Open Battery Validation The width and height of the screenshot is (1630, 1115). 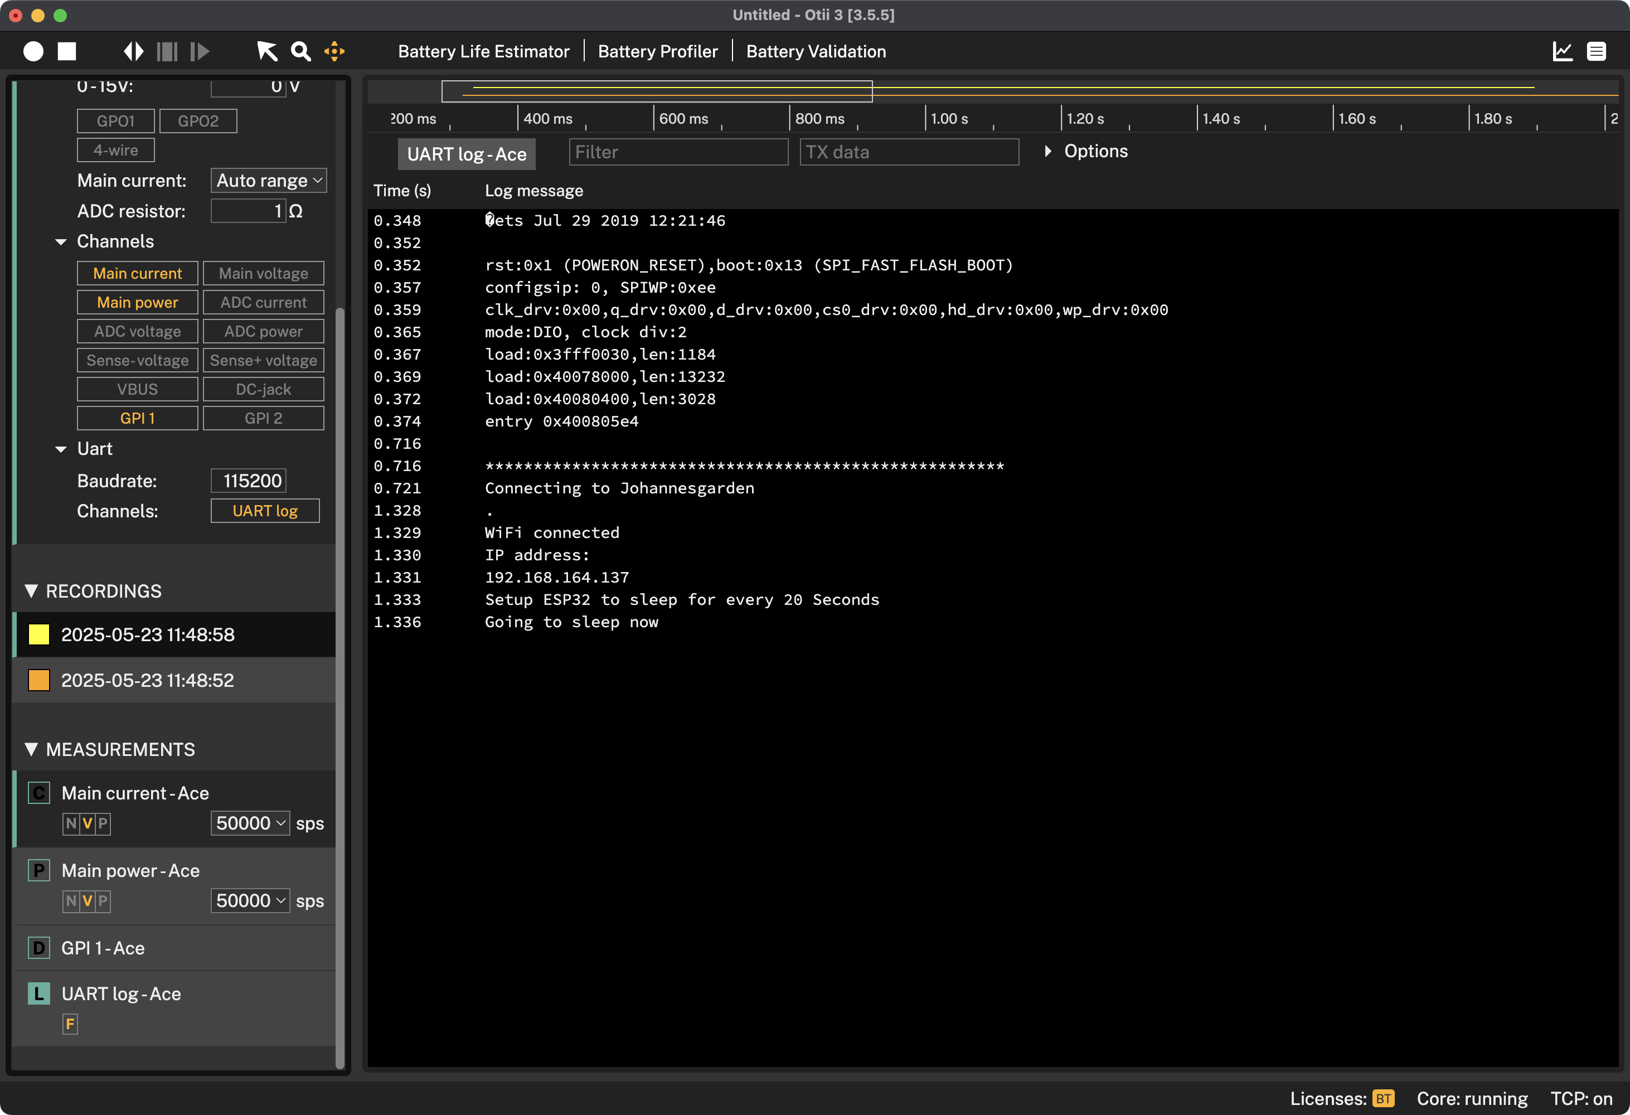coord(816,51)
